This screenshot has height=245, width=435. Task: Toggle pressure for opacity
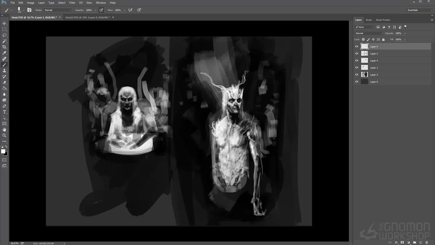pyautogui.click(x=101, y=10)
